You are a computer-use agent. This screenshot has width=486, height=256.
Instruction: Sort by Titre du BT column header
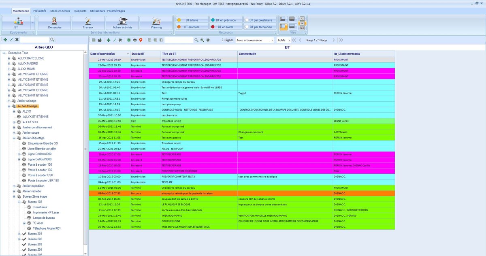[x=199, y=53]
